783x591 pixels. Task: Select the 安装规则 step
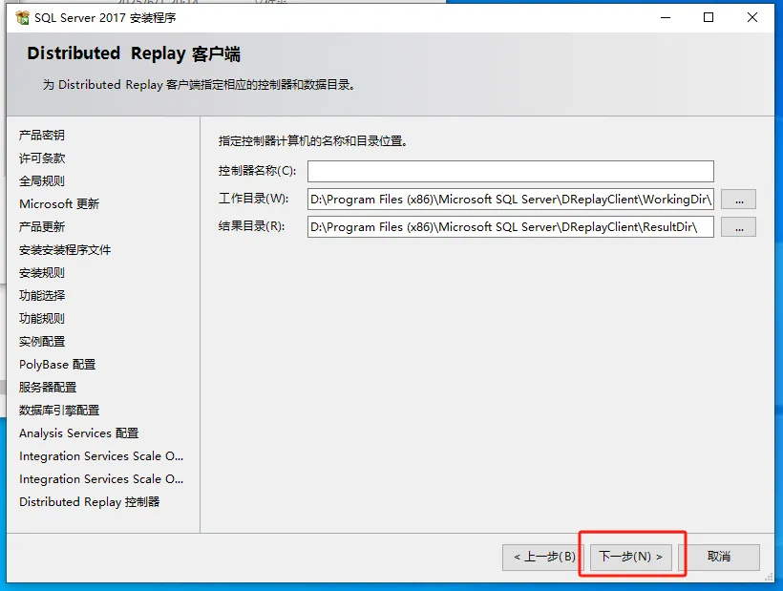click(42, 273)
